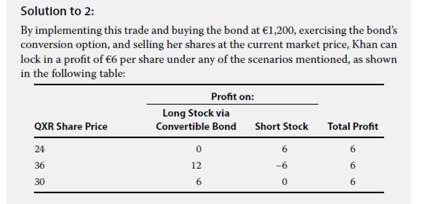Image resolution: width=421 pixels, height=204 pixels.
Task: Click the 'Total Profit' column header
Action: (353, 127)
